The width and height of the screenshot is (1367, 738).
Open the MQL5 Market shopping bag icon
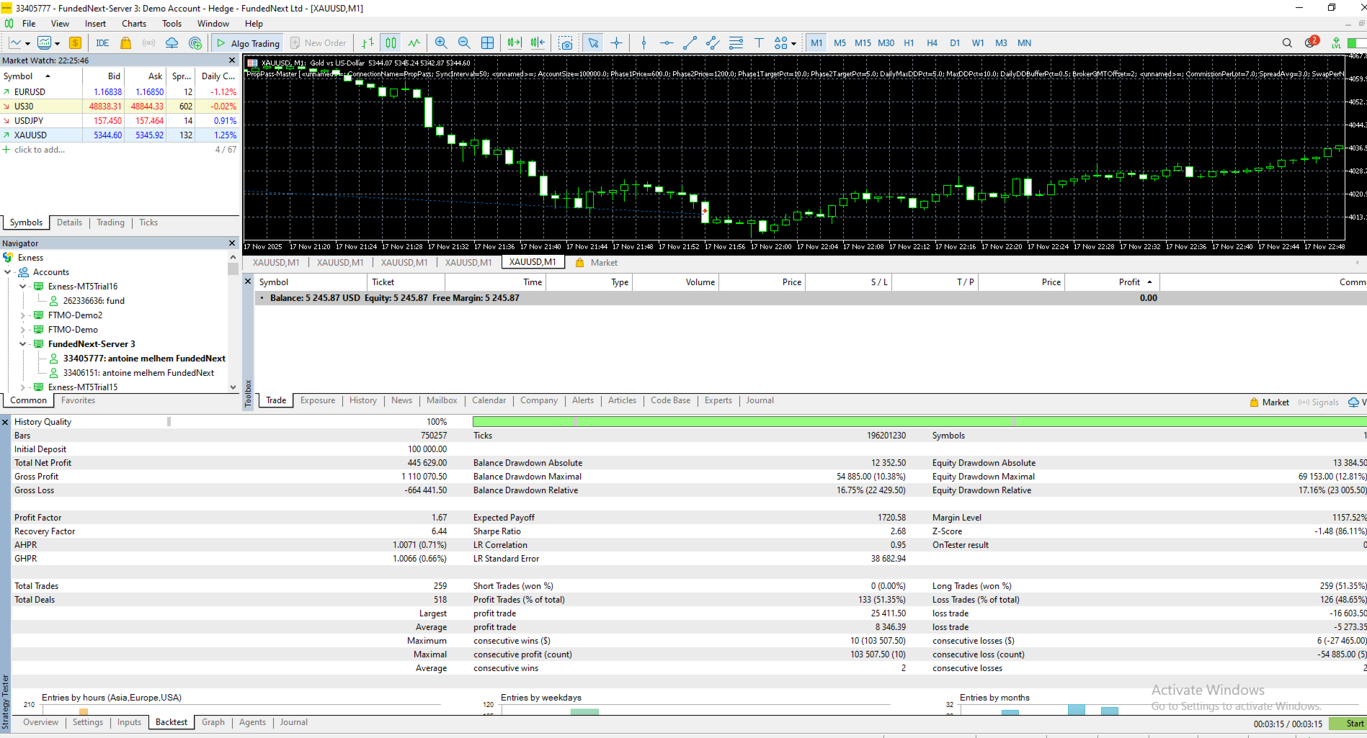tap(125, 43)
